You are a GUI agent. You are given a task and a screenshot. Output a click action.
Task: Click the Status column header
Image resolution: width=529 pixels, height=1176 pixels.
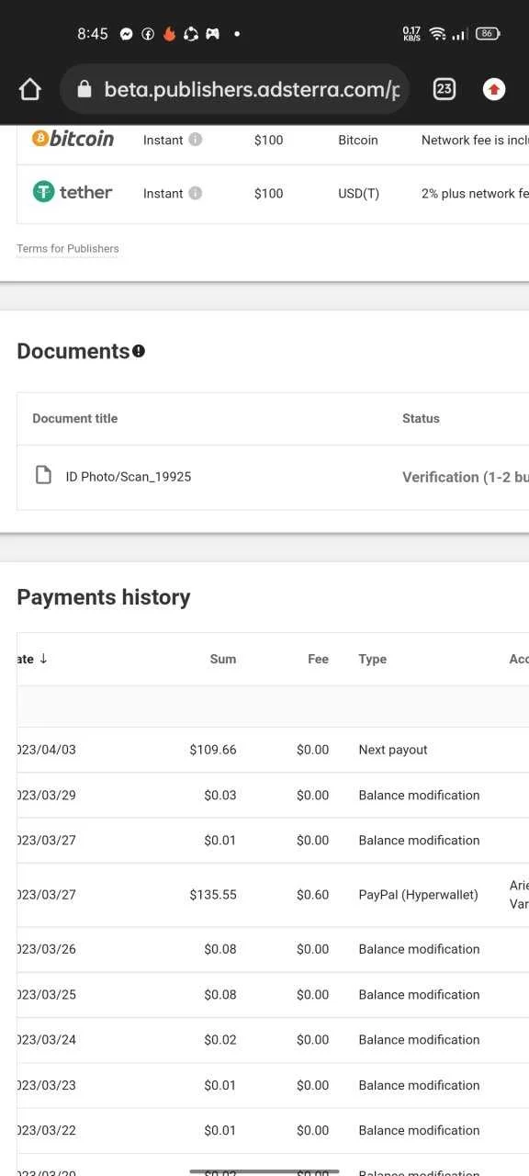click(421, 418)
